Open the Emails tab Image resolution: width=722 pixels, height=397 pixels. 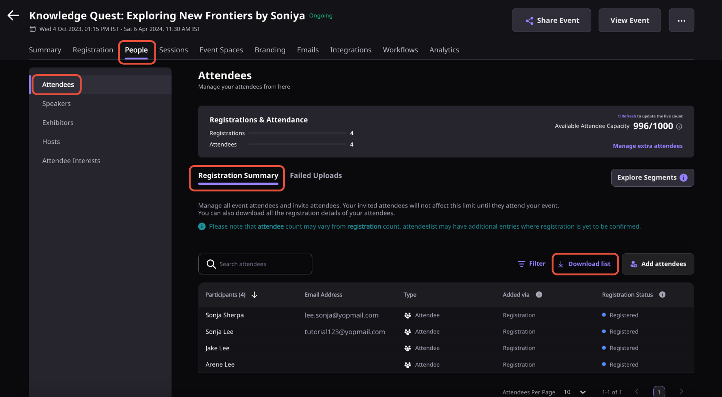308,50
